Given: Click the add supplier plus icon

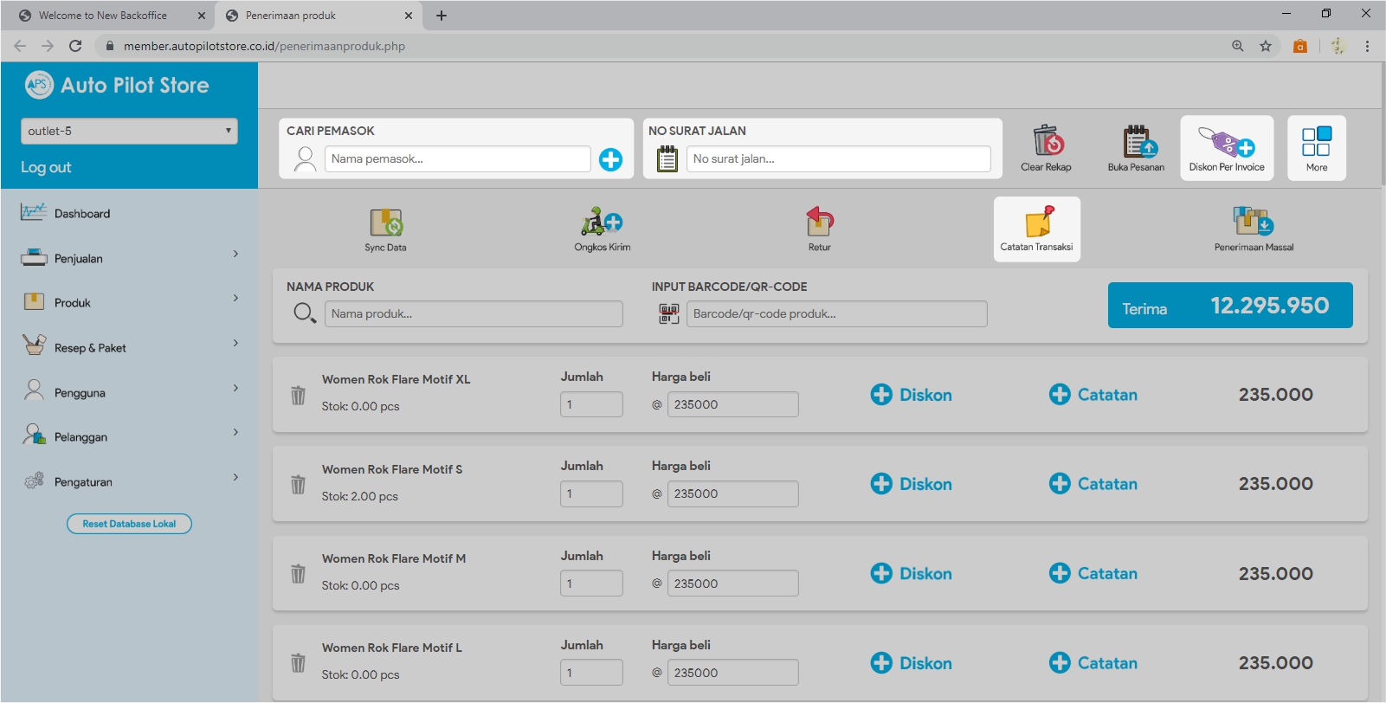Looking at the screenshot, I should (610, 159).
